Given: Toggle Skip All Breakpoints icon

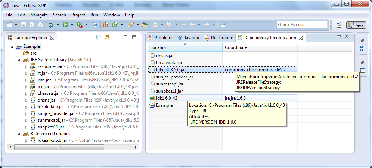Looking at the screenshot, I should (95, 24).
